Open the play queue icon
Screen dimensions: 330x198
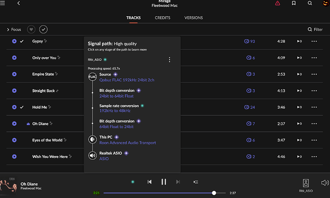pyautogui.click(x=196, y=182)
